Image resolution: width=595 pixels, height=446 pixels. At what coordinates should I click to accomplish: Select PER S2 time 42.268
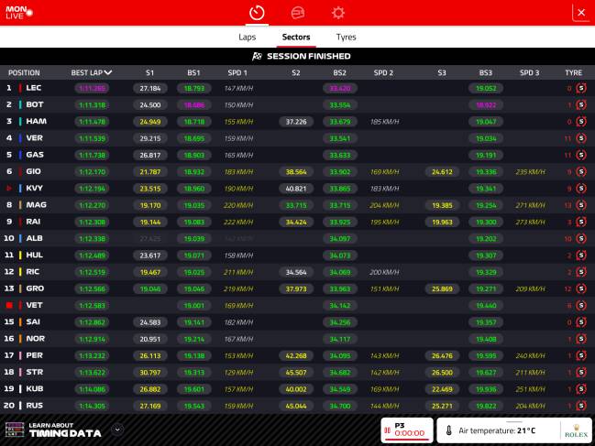(296, 356)
